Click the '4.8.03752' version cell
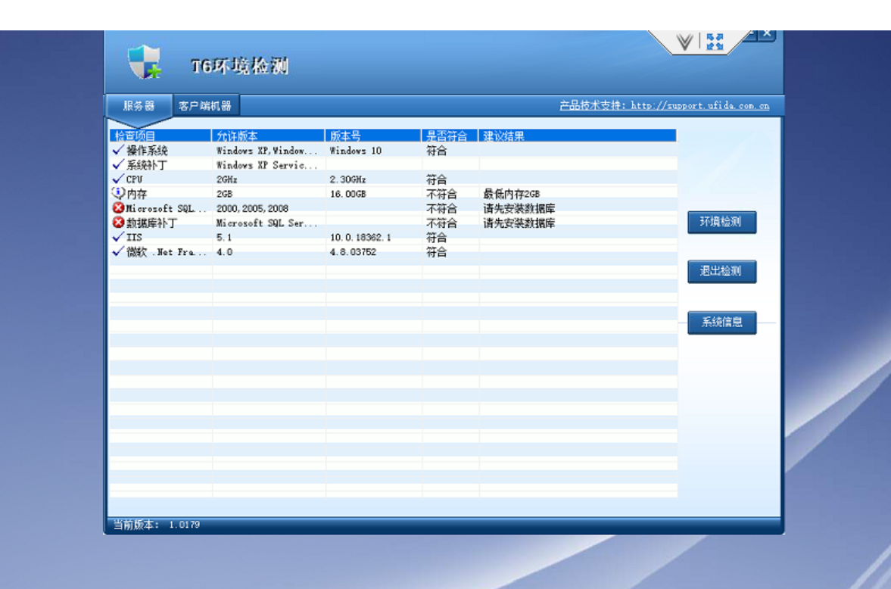891x589 pixels. [353, 252]
